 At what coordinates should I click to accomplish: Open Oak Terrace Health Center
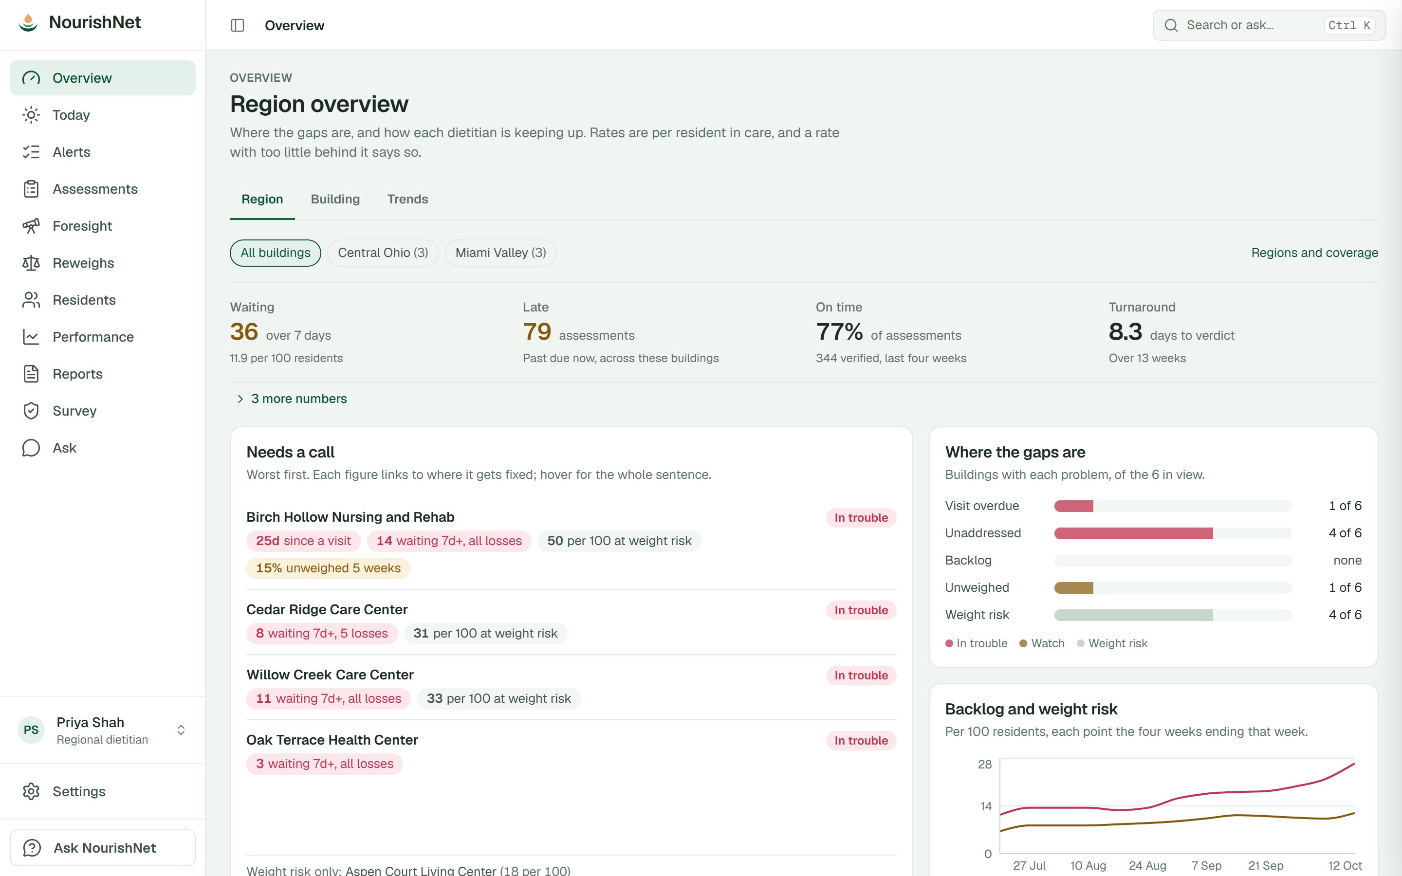(x=332, y=740)
